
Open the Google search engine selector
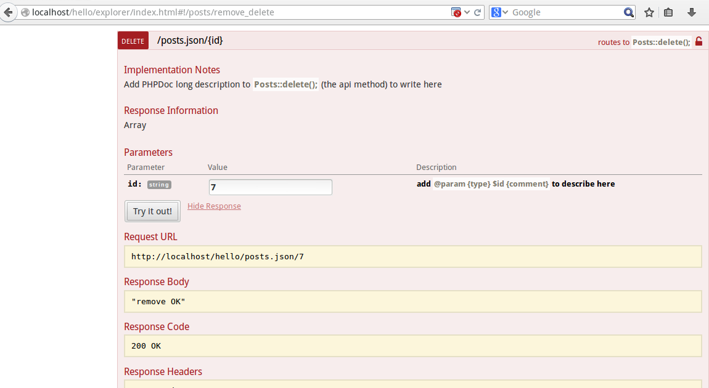tap(499, 12)
